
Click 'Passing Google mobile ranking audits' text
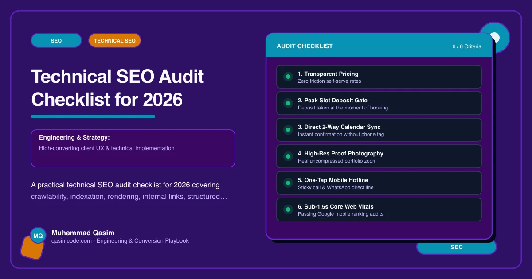coord(340,214)
